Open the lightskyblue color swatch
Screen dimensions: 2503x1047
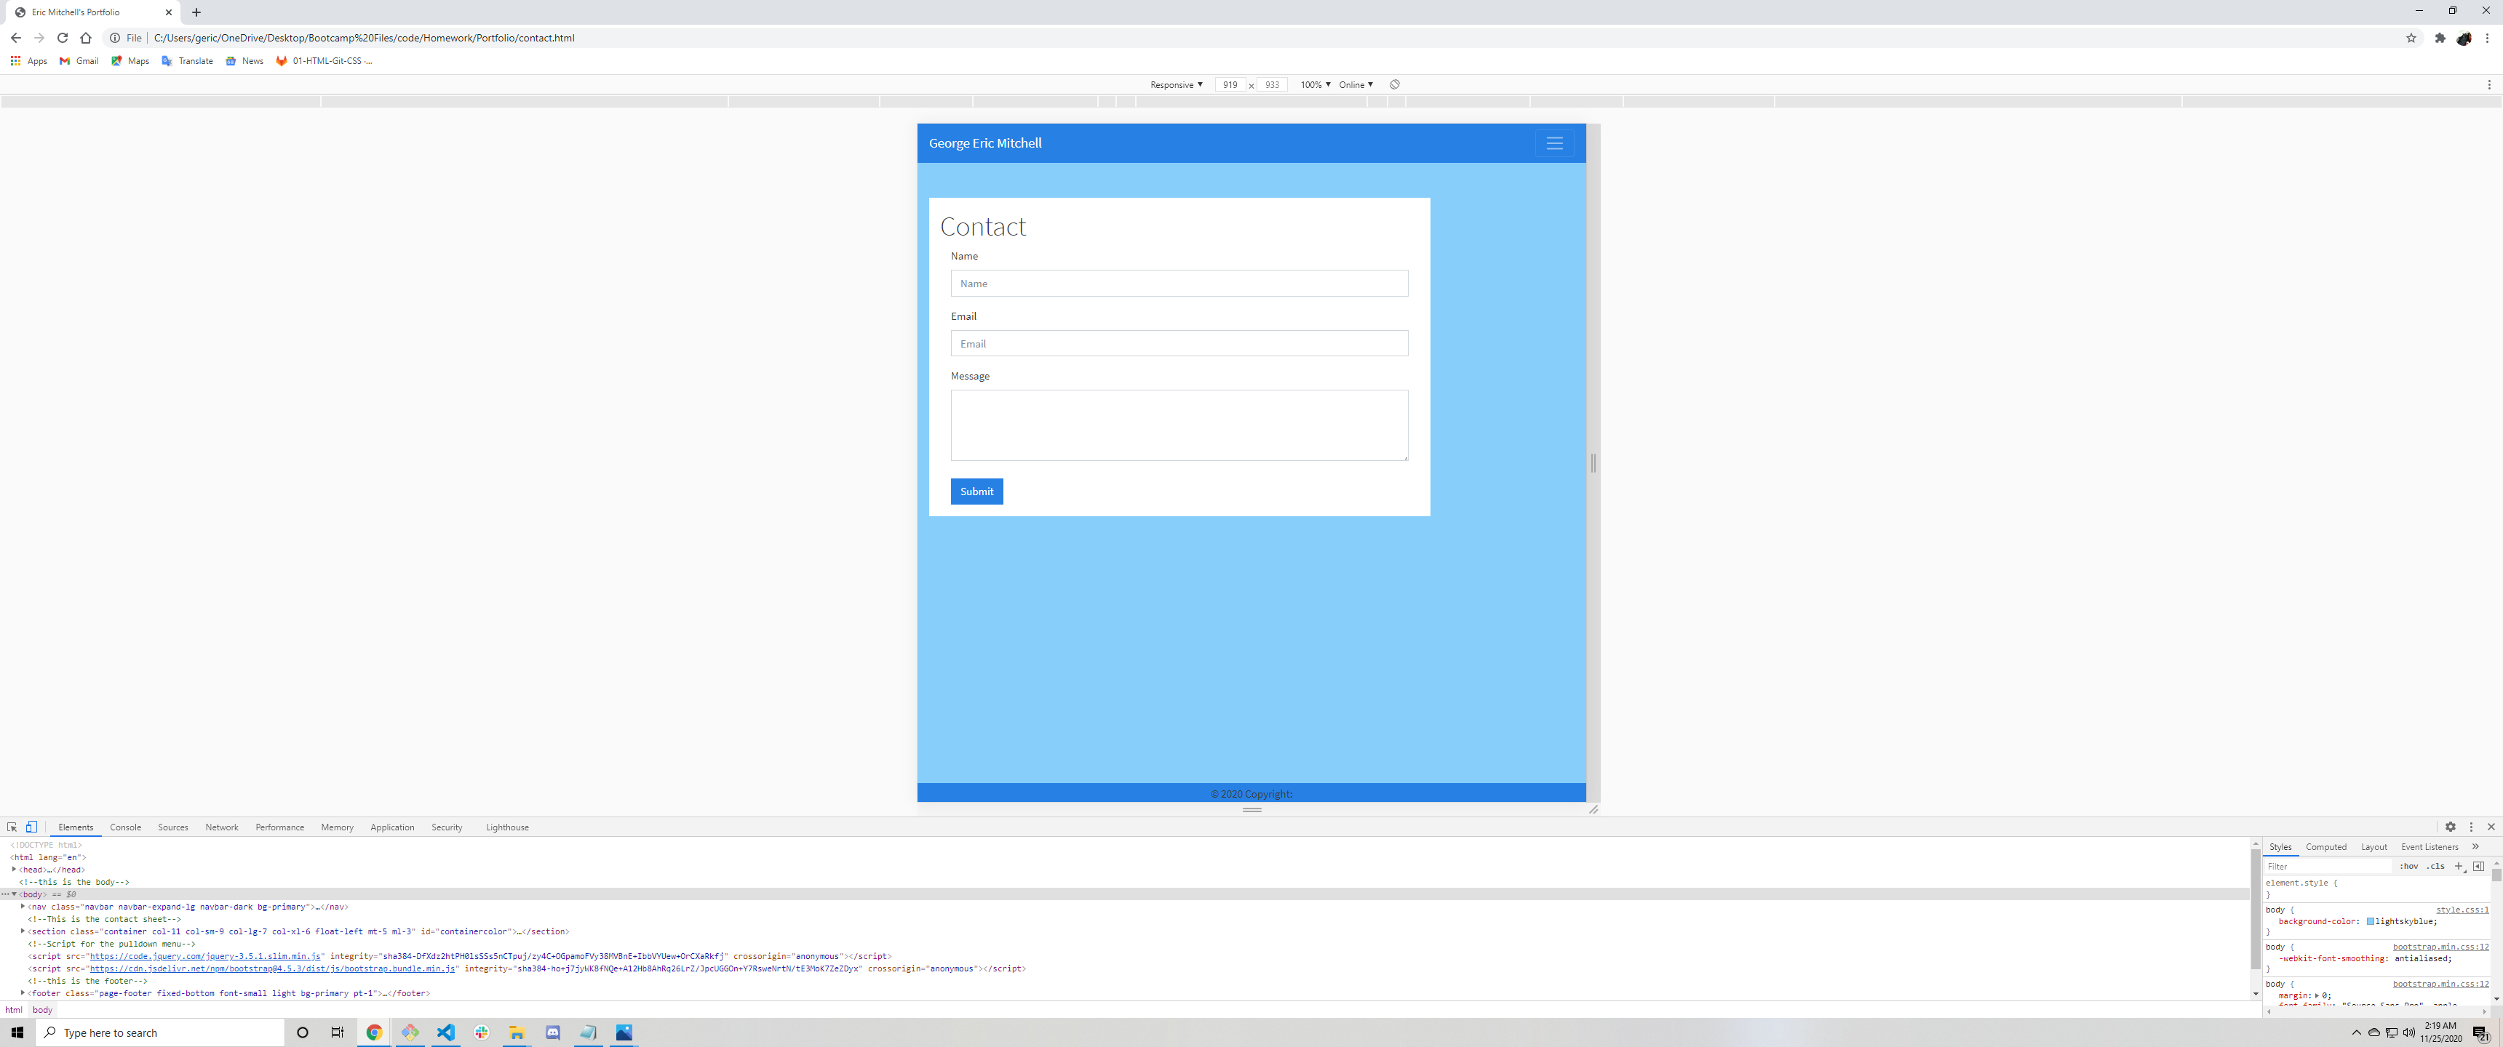click(2370, 920)
